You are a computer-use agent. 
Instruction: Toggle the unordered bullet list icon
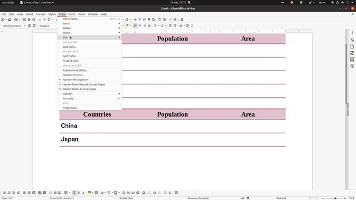tap(155, 26)
